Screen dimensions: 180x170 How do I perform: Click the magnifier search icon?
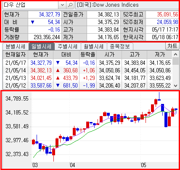coord(70,5)
